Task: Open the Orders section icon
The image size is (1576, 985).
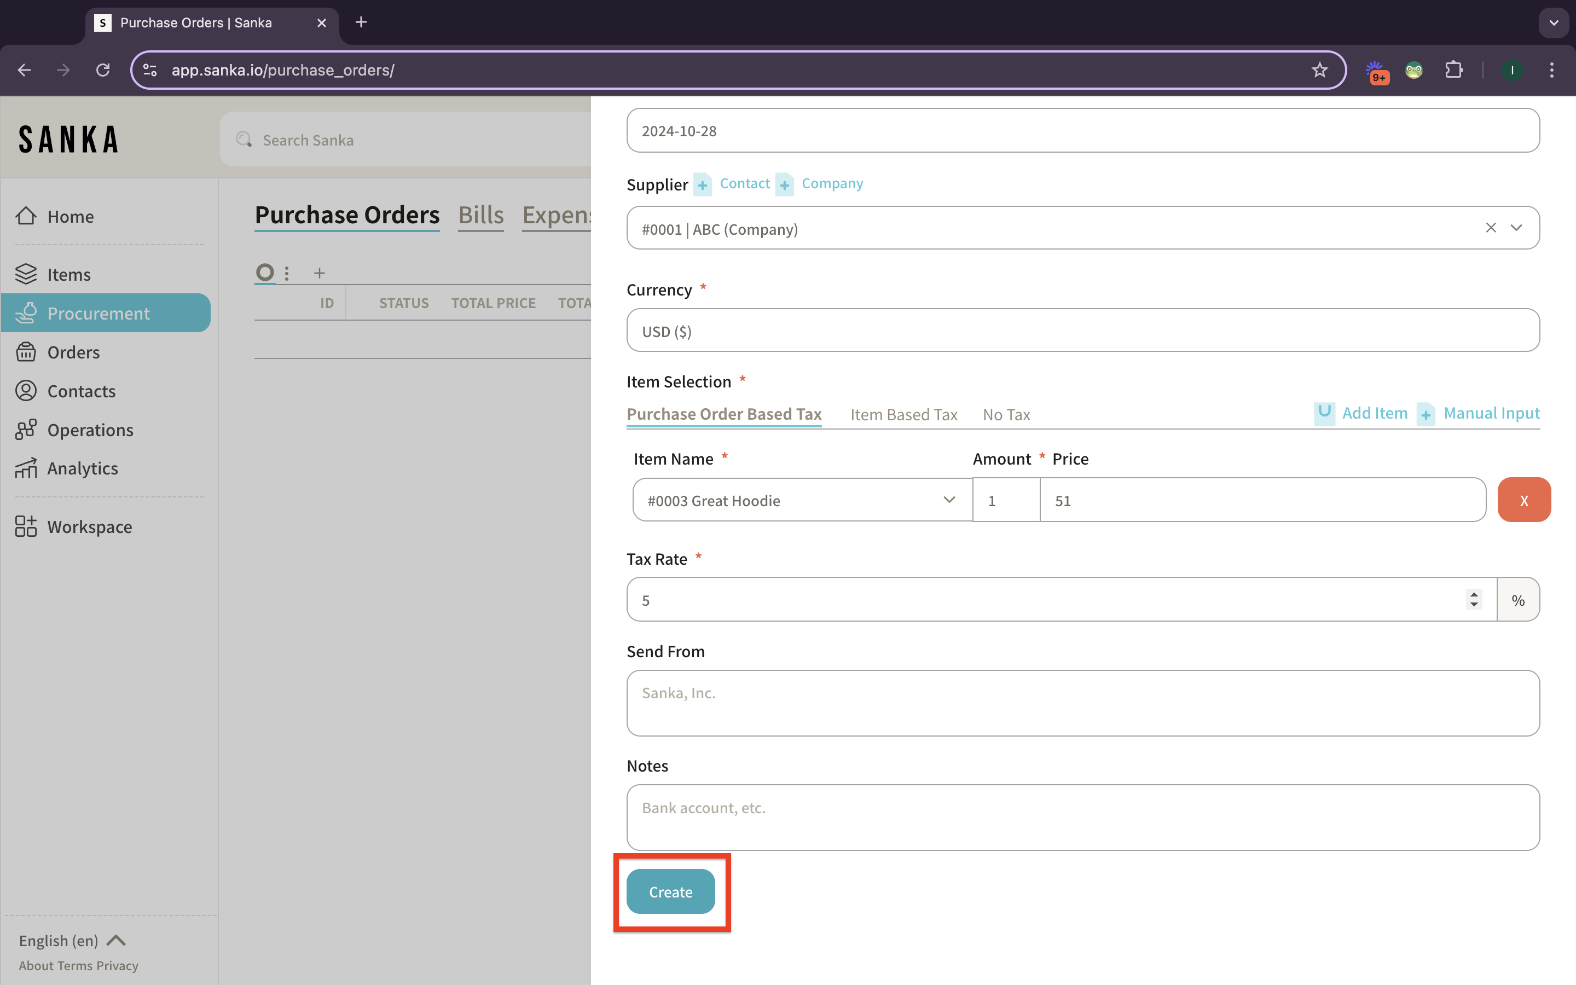Action: (x=26, y=352)
